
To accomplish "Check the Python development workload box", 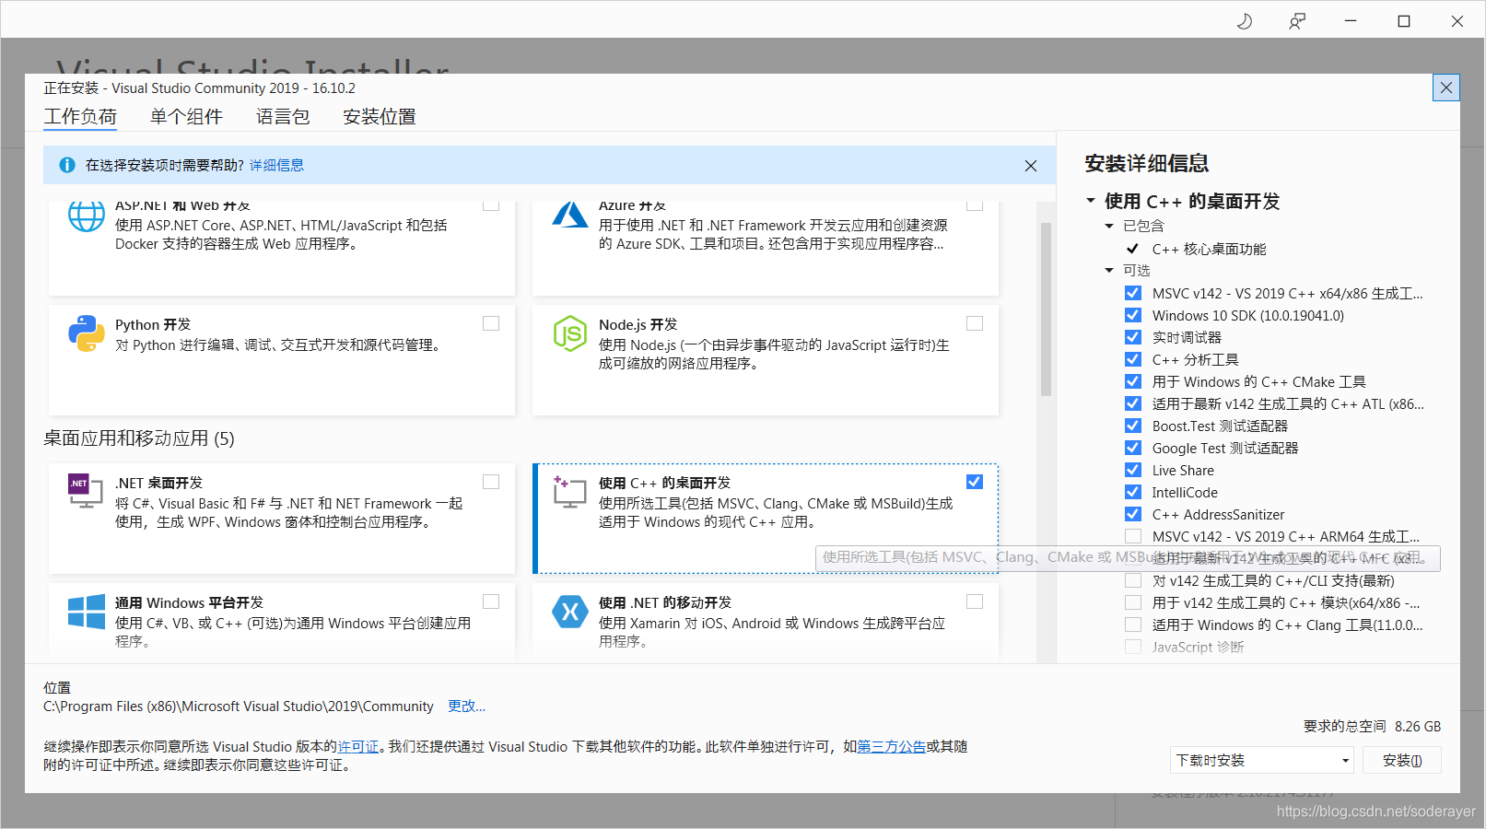I will [491, 323].
